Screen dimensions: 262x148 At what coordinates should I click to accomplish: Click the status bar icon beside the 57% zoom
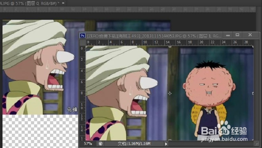[x=100, y=144]
